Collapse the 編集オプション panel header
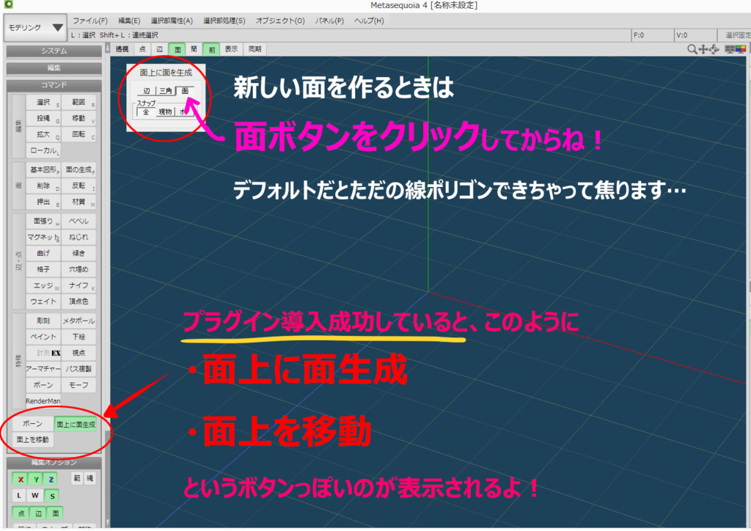Viewport: 751px width, 531px height. point(54,463)
